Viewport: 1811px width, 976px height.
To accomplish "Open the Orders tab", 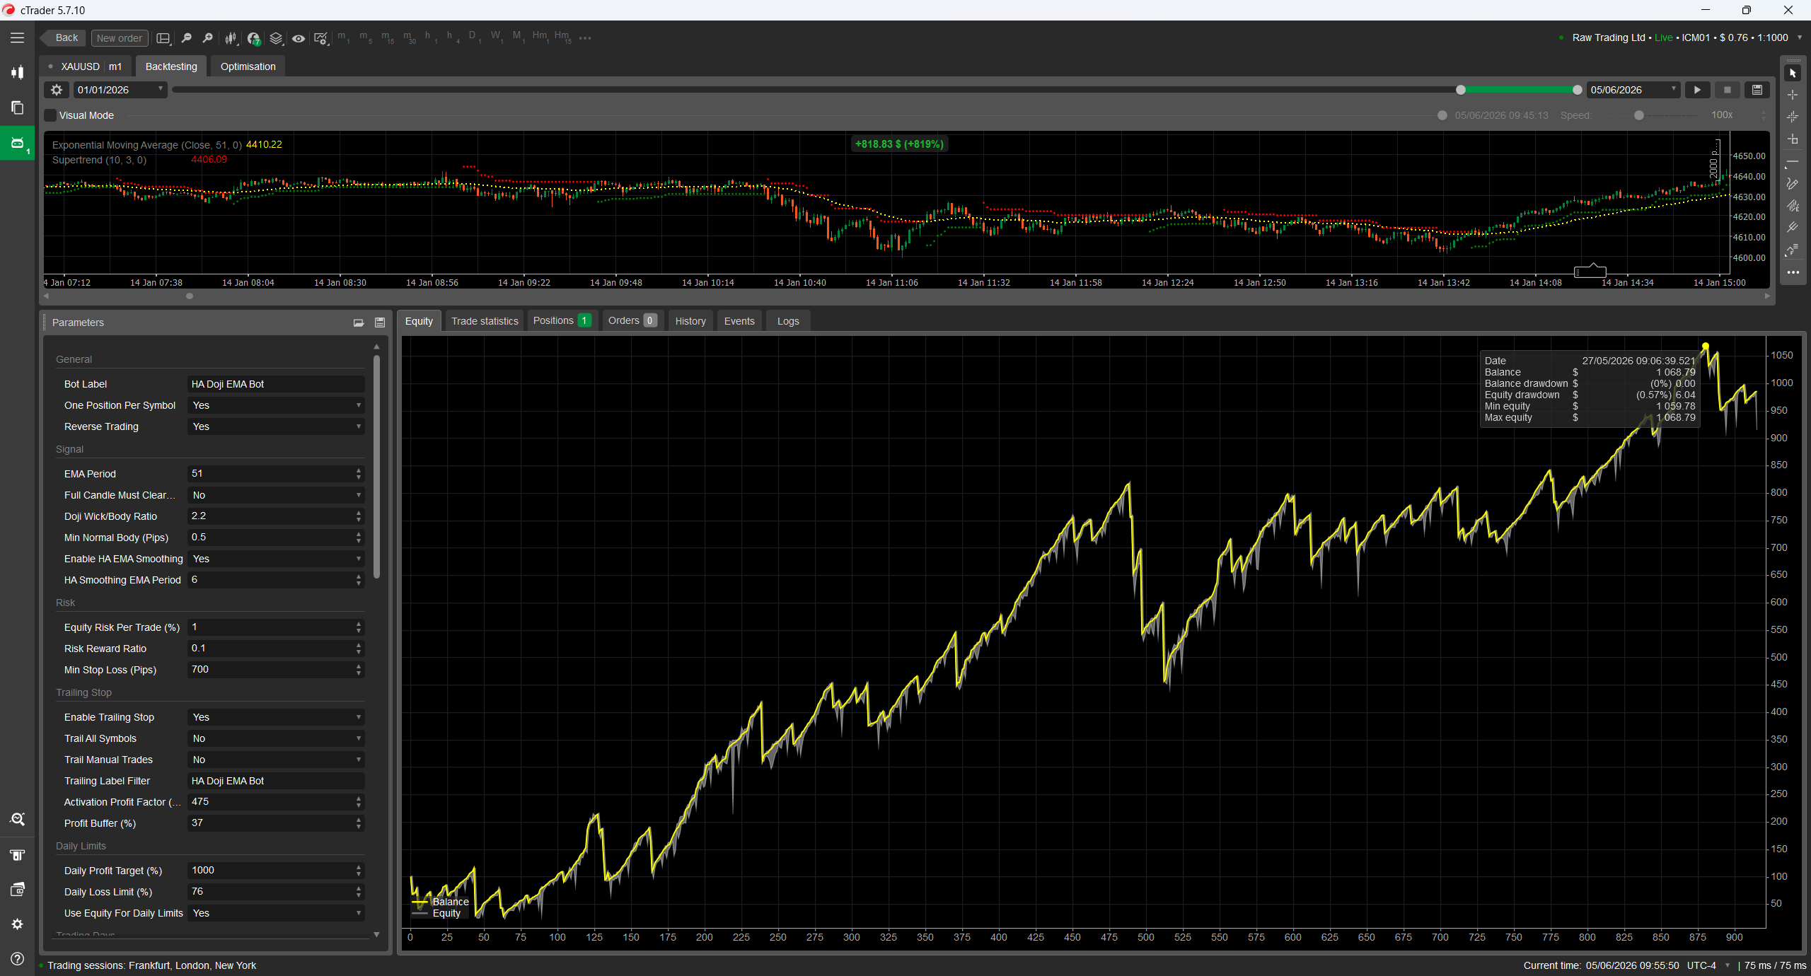I will click(632, 321).
